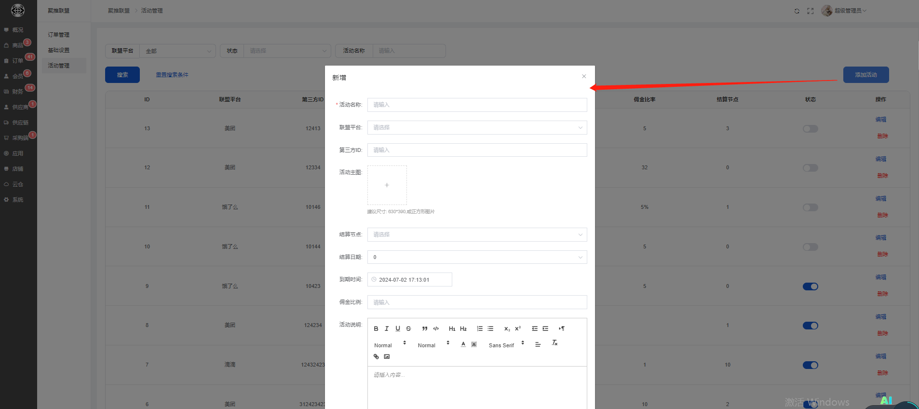Image resolution: width=919 pixels, height=409 pixels.
Task: Open the text color picker in editor
Action: tap(463, 344)
